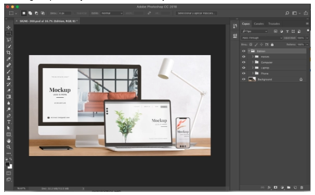This screenshot has width=315, height=195.
Task: Click the trash icon to delete layer
Action: (301, 187)
